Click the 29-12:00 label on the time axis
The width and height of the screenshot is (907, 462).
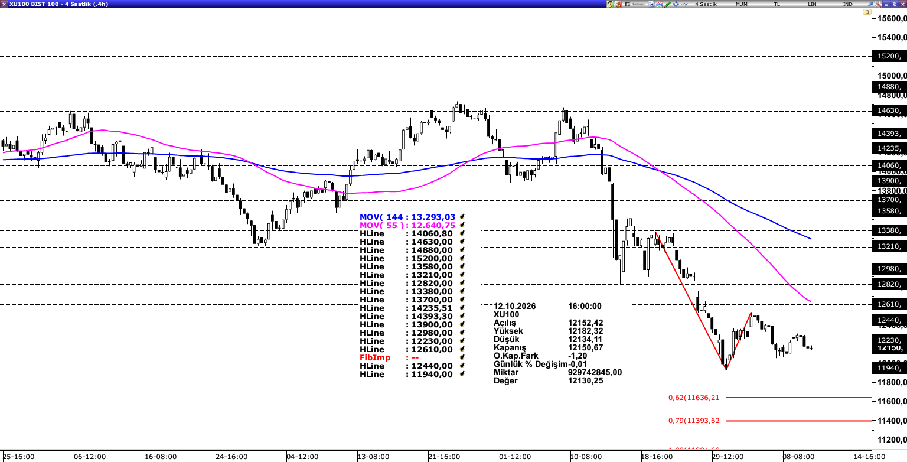pos(727,457)
